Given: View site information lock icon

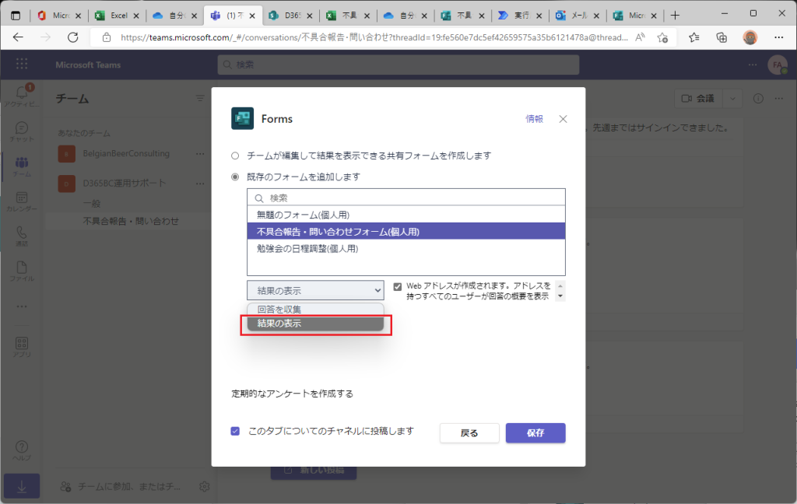Looking at the screenshot, I should pos(106,37).
